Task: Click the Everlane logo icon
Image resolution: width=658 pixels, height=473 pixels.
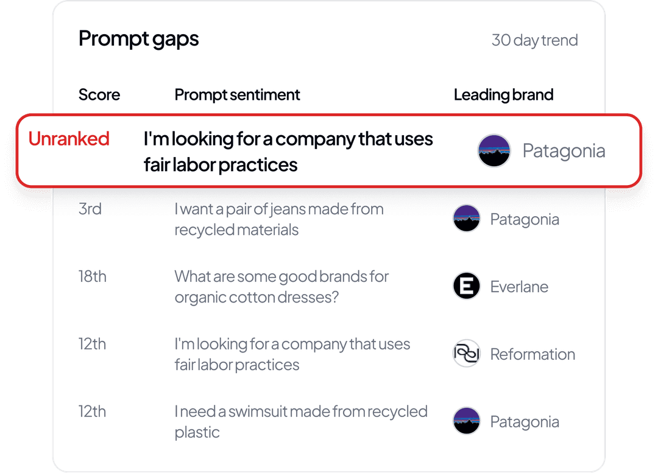Action: pos(467,286)
